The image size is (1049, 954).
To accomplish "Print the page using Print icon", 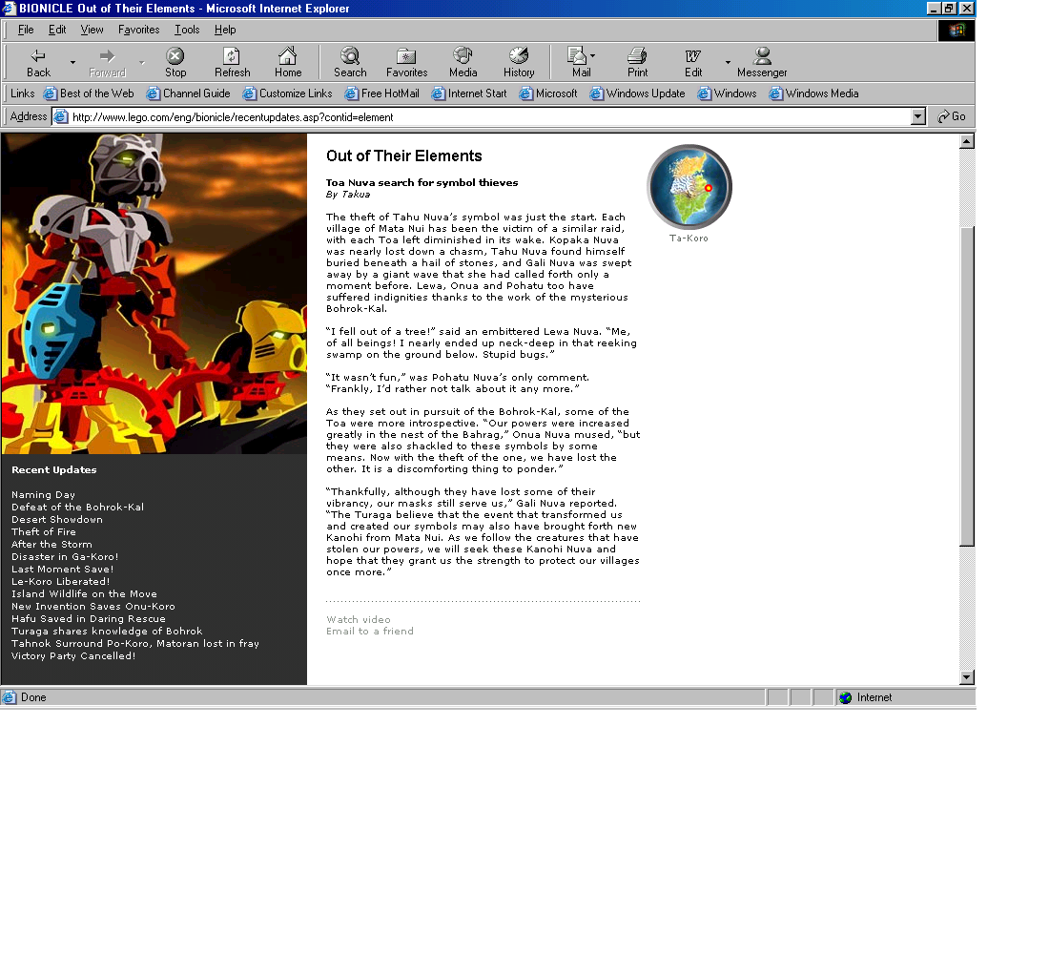I will click(637, 62).
